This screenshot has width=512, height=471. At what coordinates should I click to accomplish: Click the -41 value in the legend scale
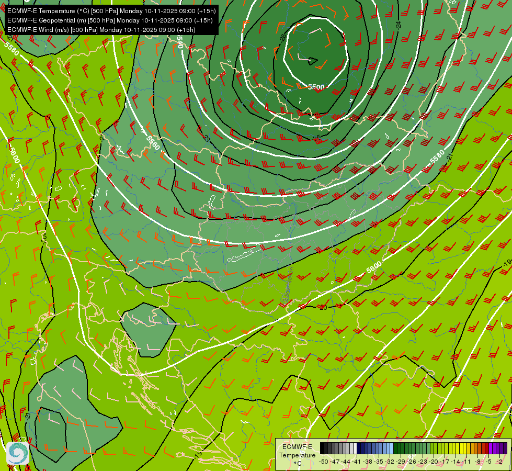coord(356,462)
